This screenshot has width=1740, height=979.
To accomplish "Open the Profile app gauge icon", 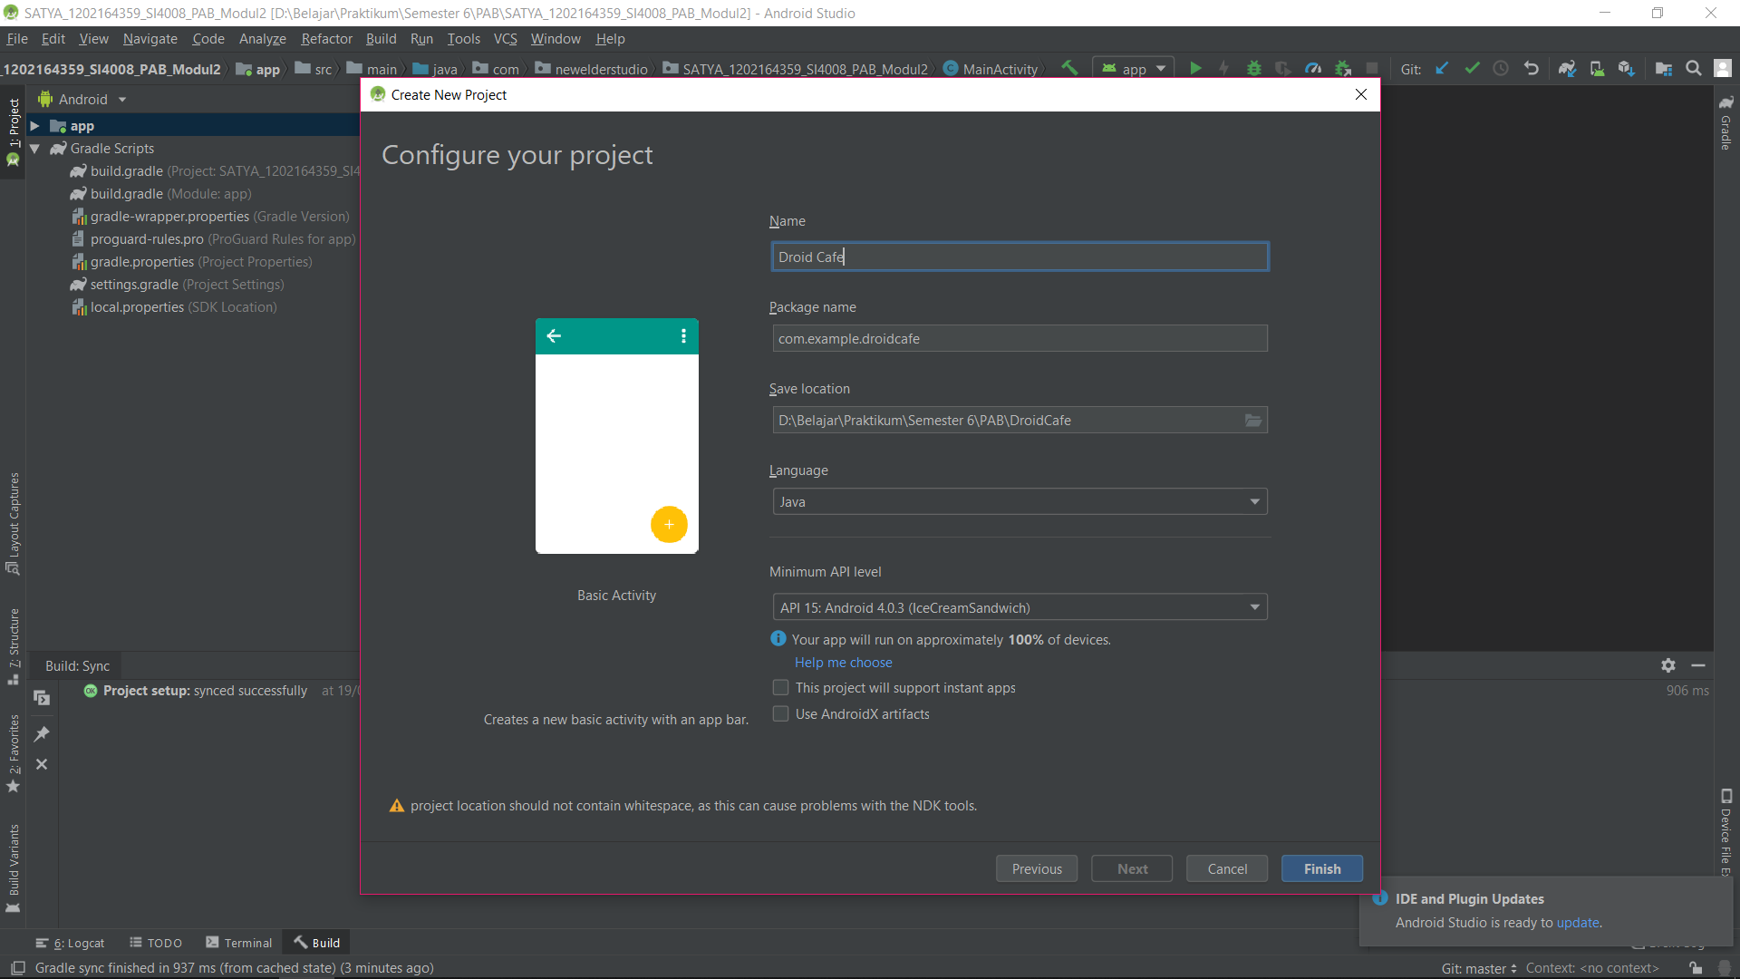I will (1313, 68).
